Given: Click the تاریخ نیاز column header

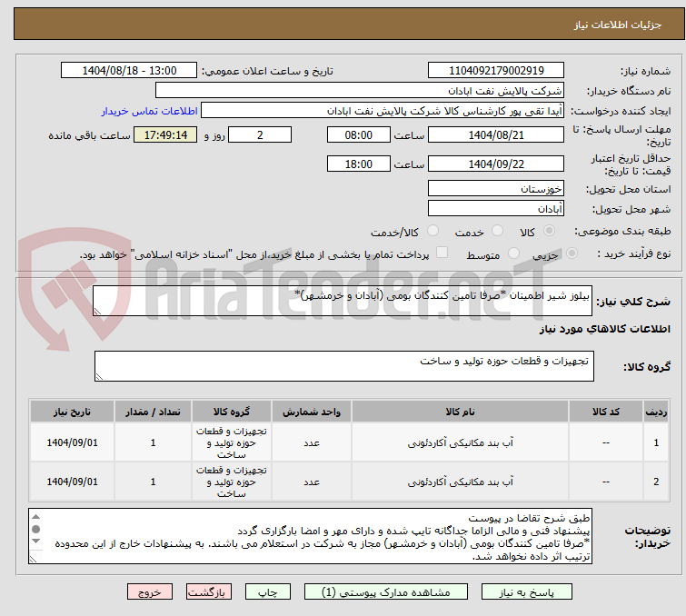Looking at the screenshot, I should (72, 412).
